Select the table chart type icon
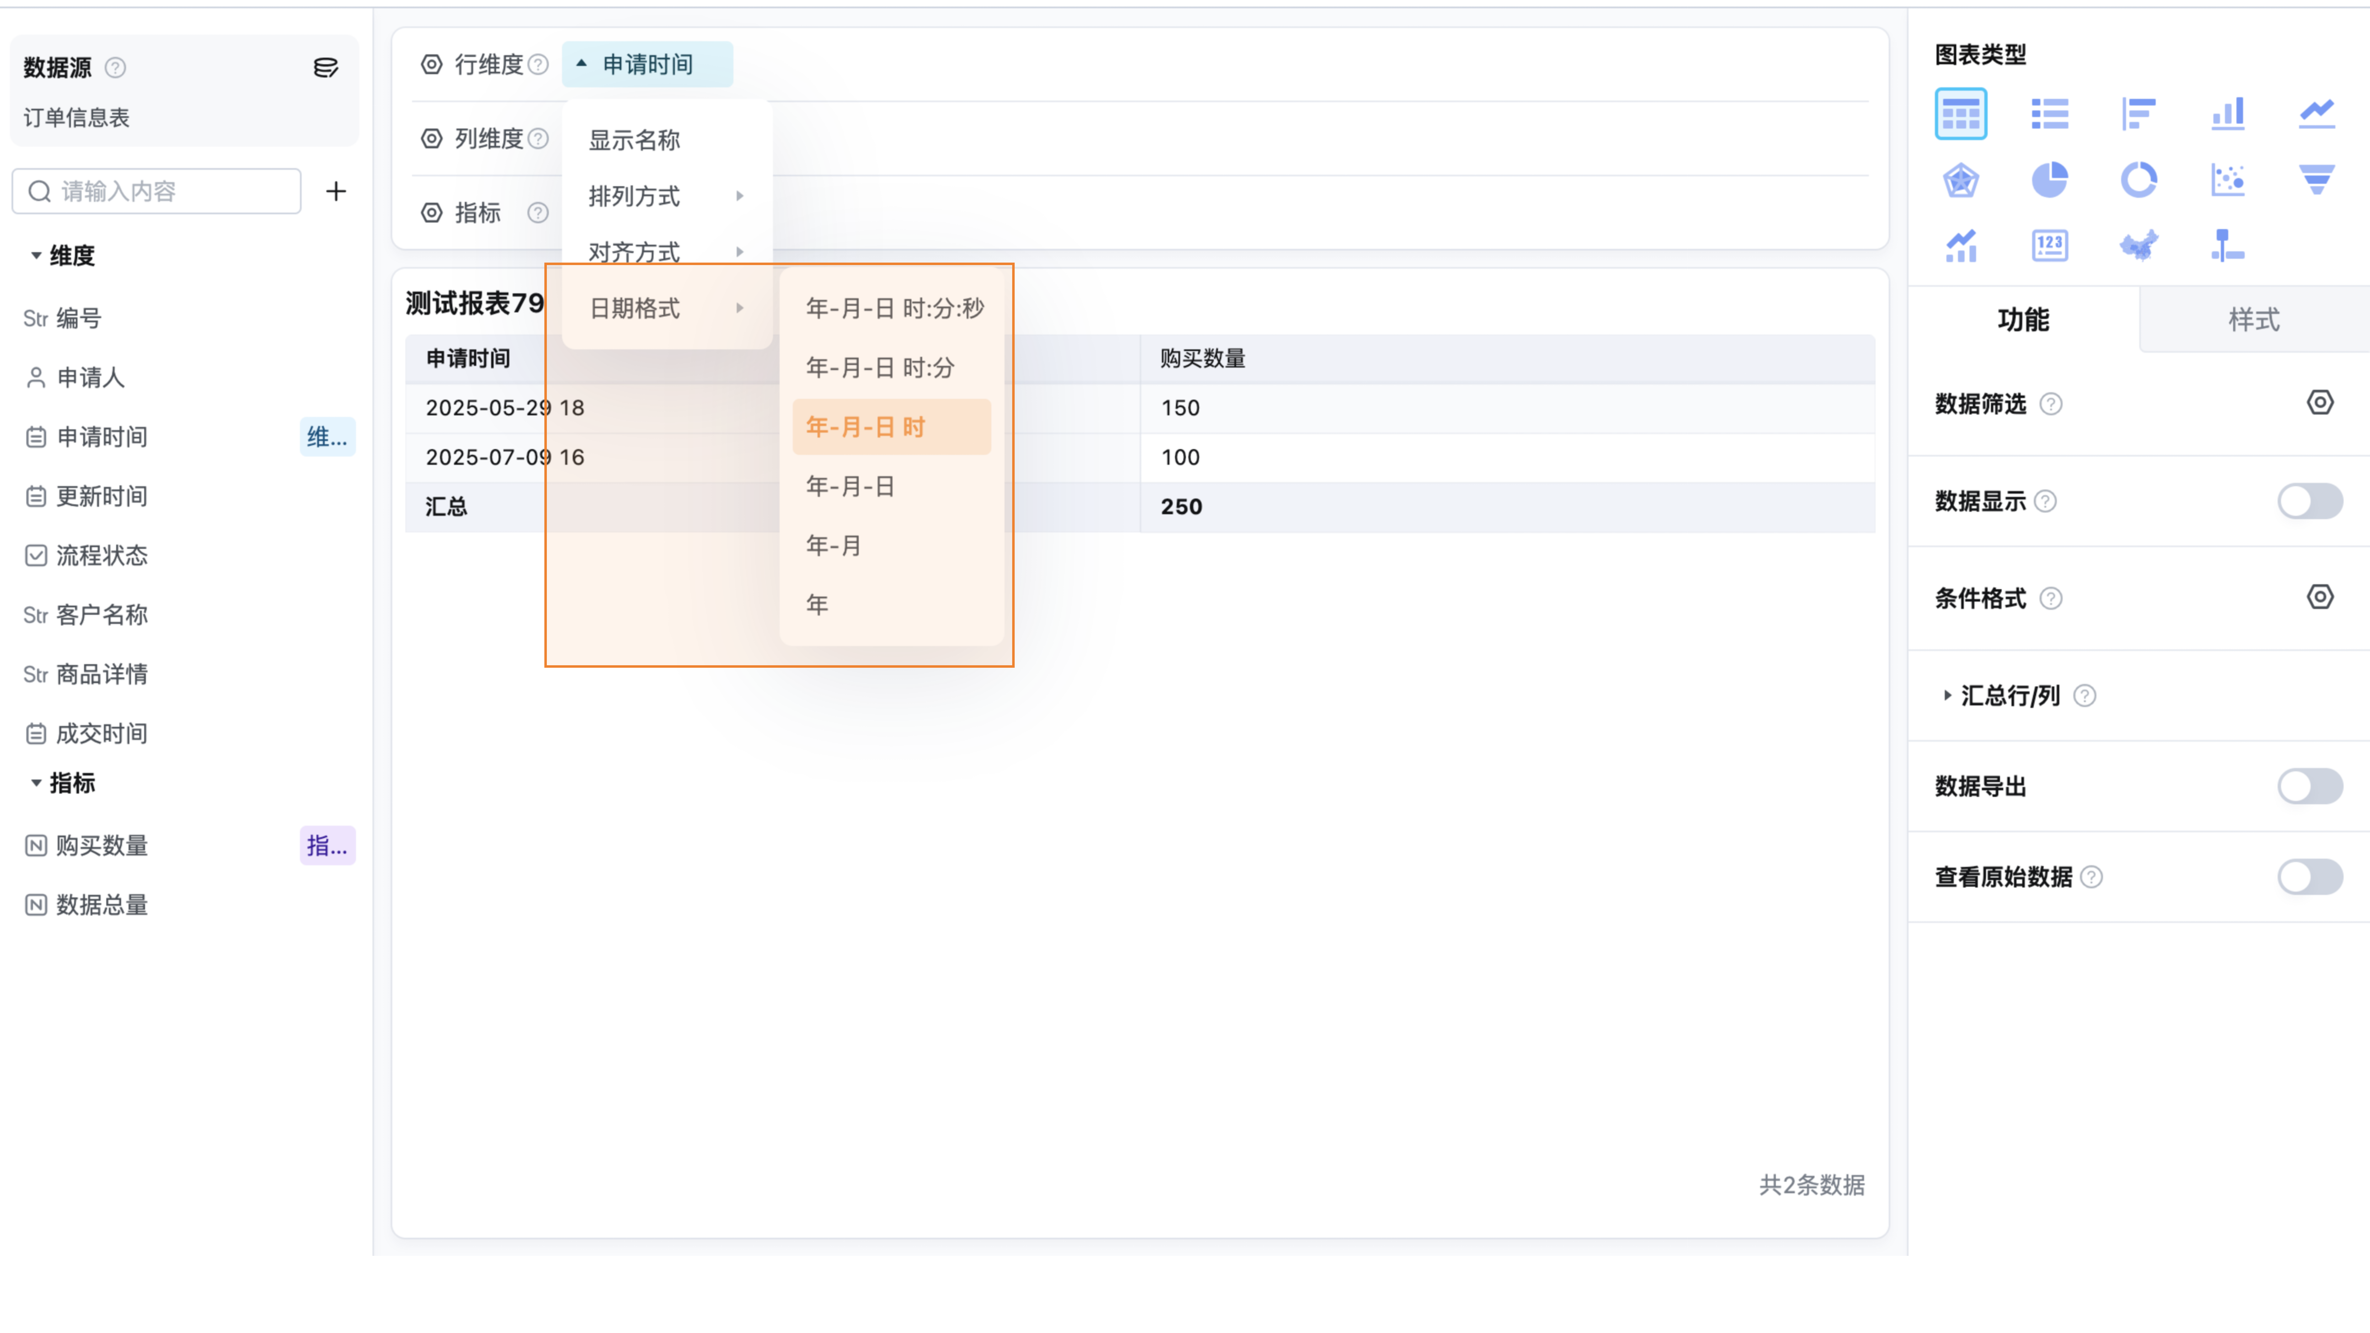Viewport: 2370px width, 1333px height. tap(1960, 114)
